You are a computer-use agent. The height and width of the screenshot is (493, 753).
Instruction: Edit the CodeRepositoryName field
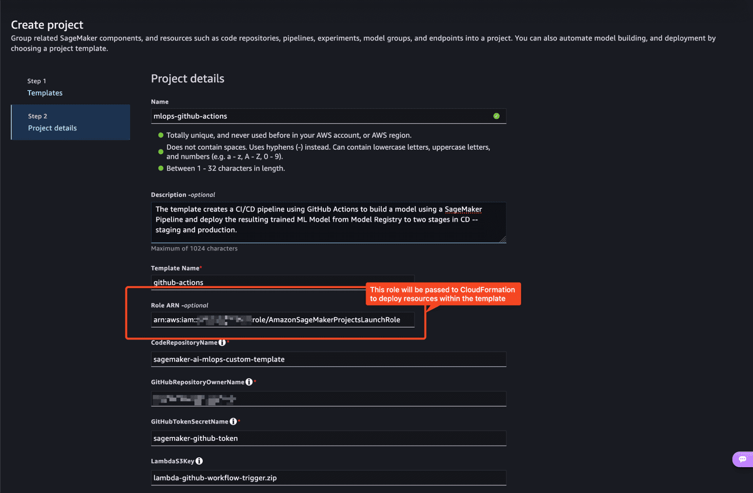328,359
